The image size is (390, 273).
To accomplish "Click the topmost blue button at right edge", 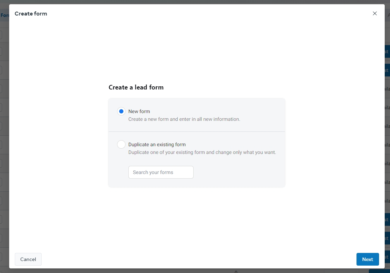I will tap(387, 51).
